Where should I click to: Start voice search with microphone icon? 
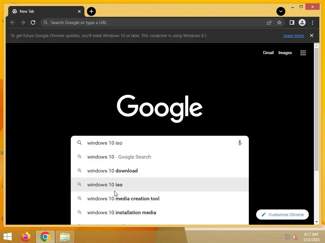tap(240, 143)
